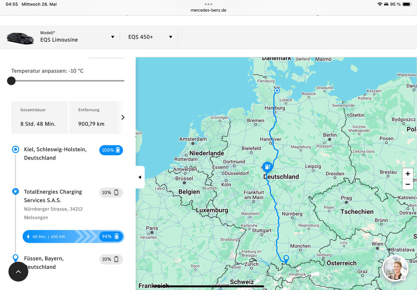The height and width of the screenshot is (290, 417).
Task: Click the 100% battery badge for Kiel
Action: pos(111,150)
